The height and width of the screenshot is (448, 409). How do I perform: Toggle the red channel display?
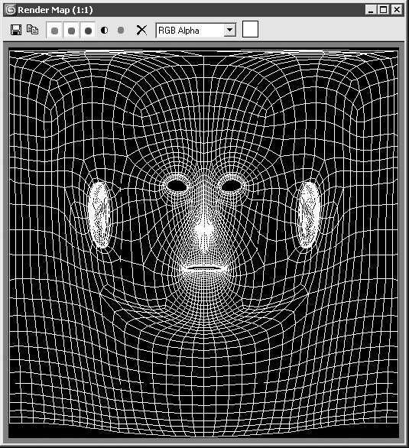point(54,31)
